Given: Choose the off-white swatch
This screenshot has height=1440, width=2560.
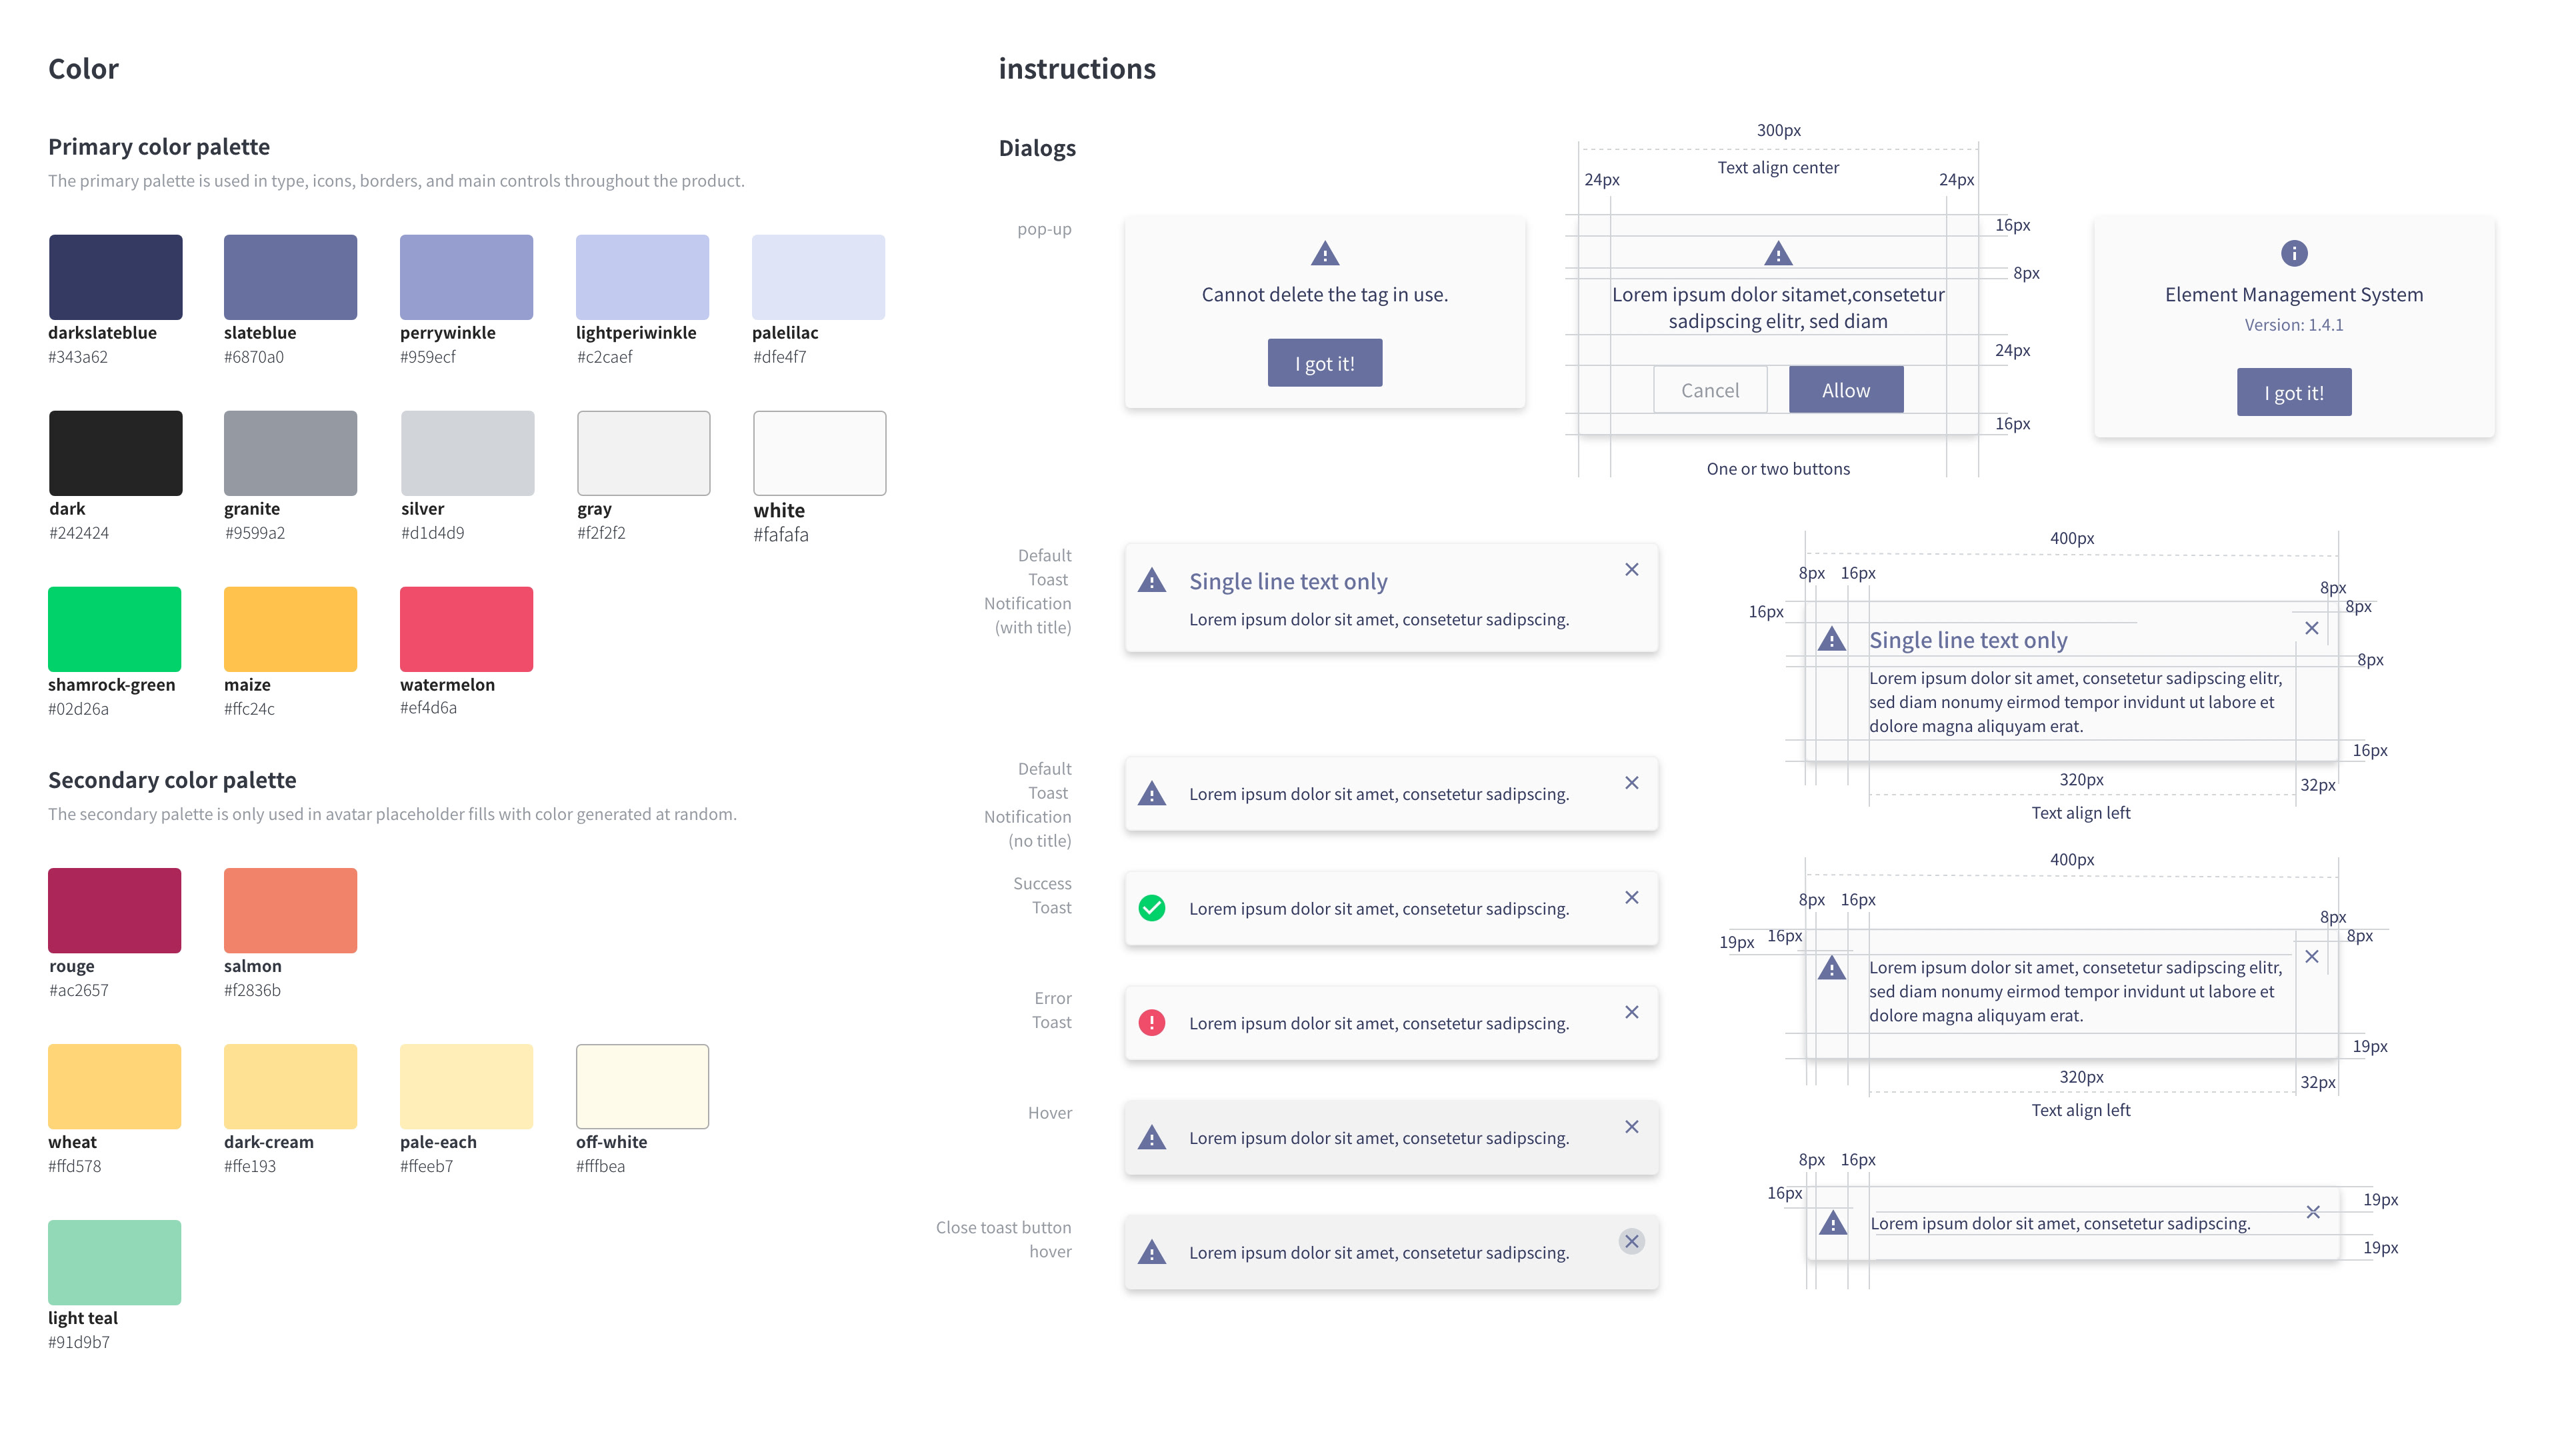Looking at the screenshot, I should point(642,1086).
